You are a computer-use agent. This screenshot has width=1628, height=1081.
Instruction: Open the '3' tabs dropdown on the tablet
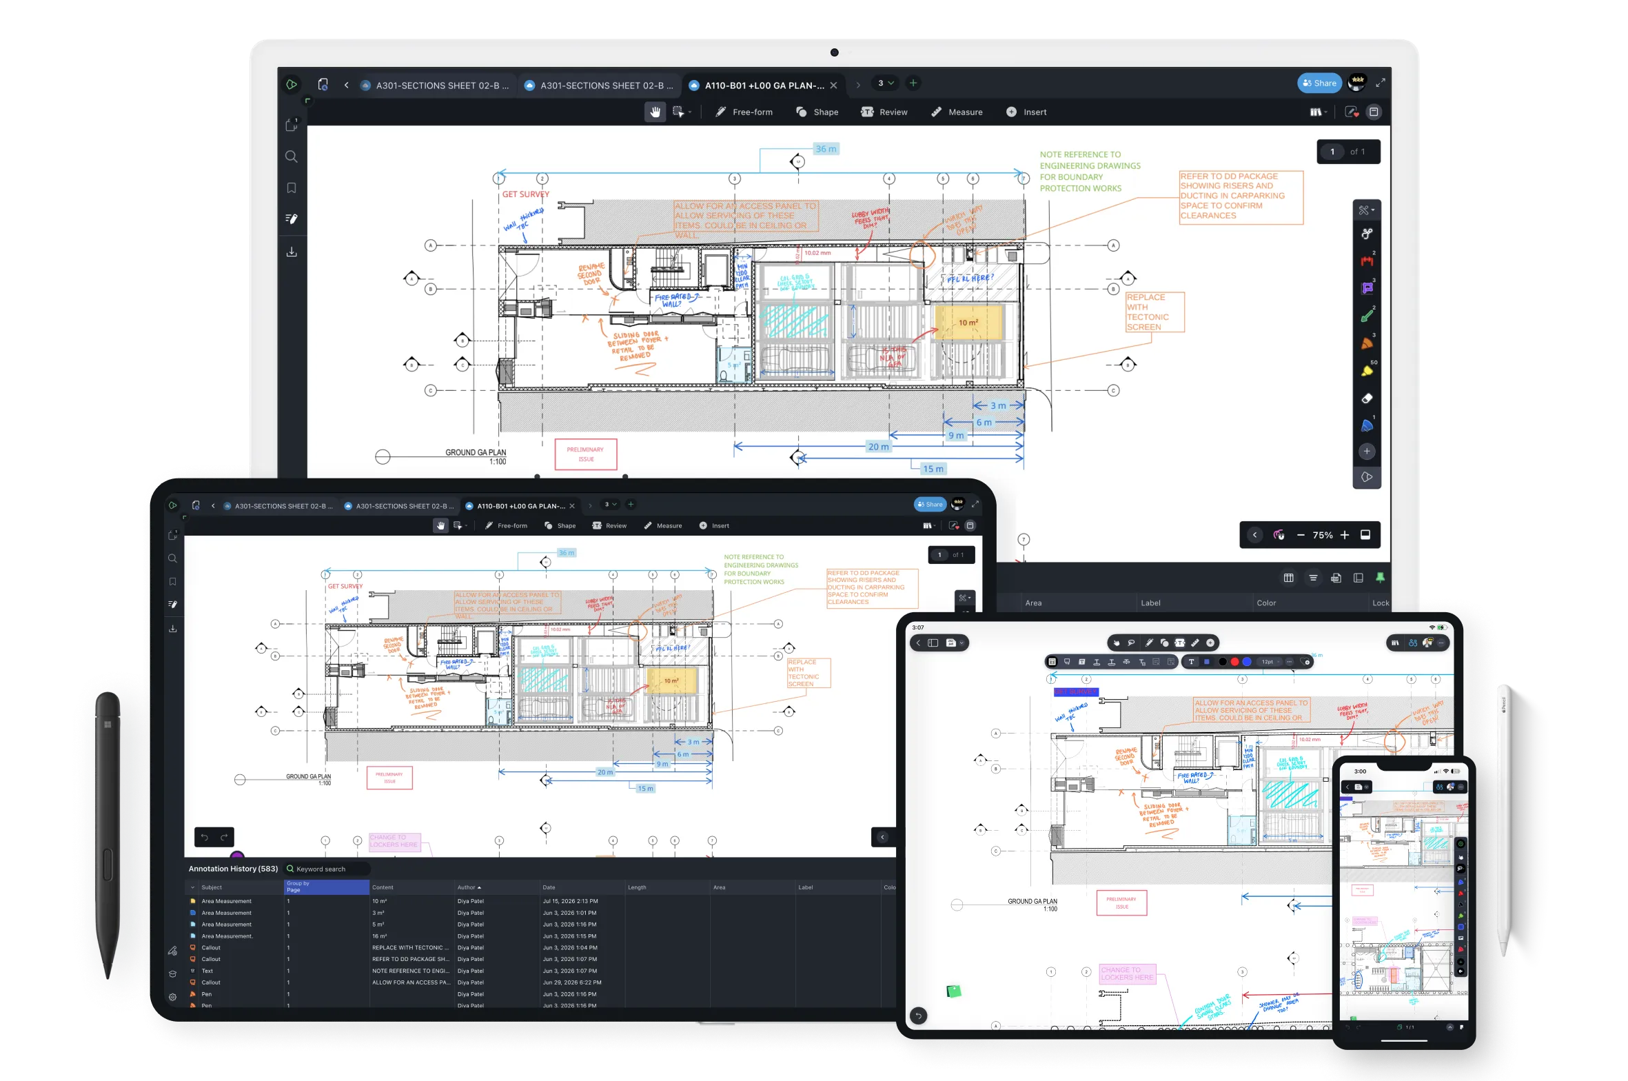tap(610, 505)
